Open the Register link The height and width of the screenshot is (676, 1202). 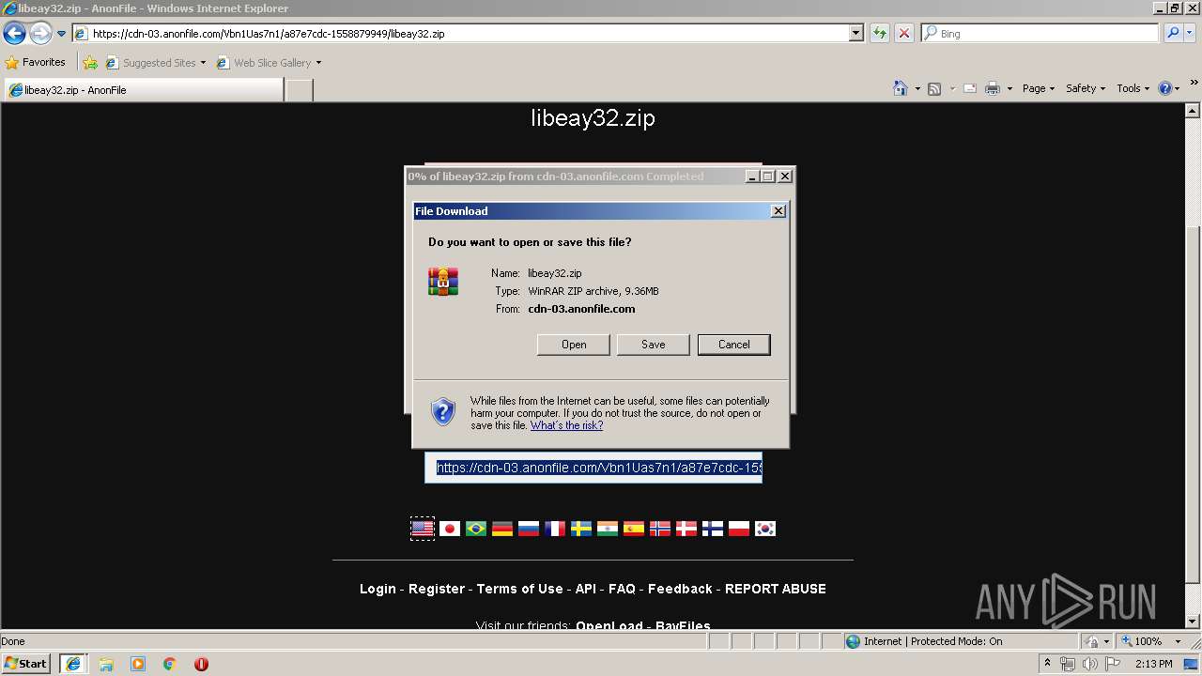click(437, 589)
